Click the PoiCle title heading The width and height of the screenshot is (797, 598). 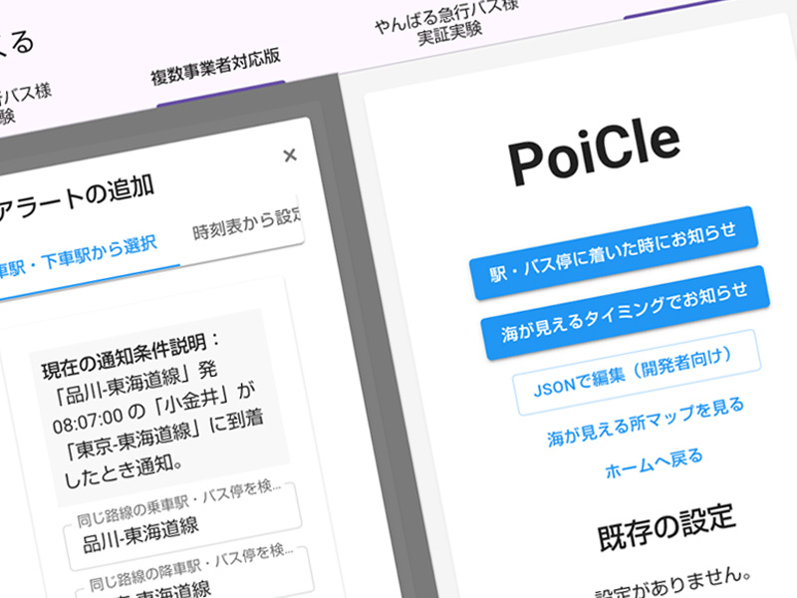(594, 153)
